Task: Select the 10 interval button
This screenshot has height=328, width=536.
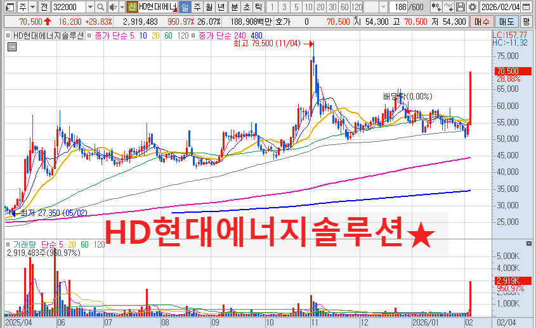Action: [x=309, y=7]
